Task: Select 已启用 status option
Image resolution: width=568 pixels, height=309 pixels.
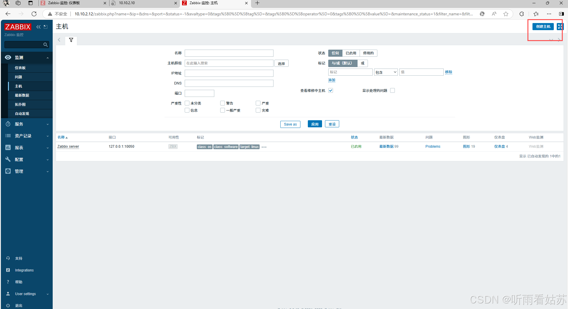Action: coord(351,53)
